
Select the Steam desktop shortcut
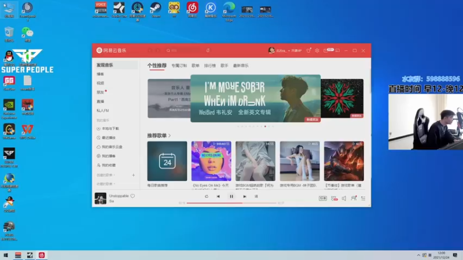coord(156,10)
